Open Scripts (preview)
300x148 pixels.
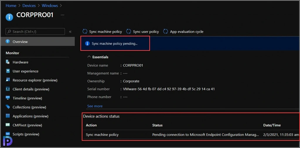pos(26,134)
